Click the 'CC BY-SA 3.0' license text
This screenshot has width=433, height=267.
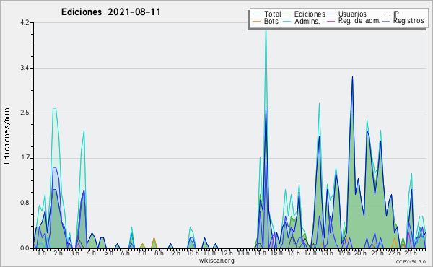click(411, 262)
